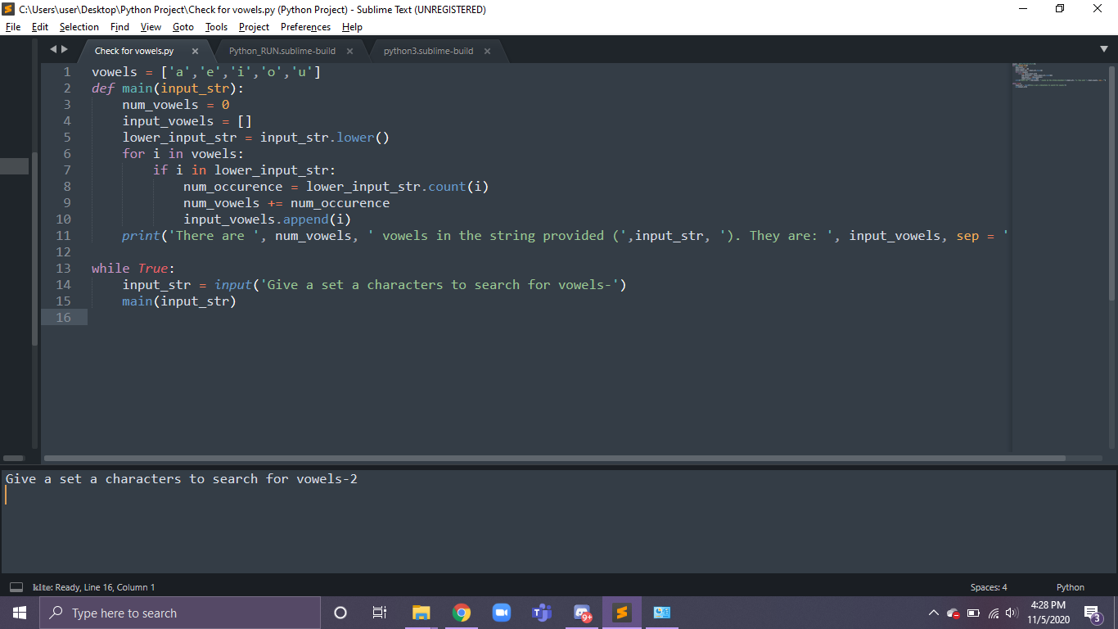The height and width of the screenshot is (629, 1118).
Task: Switch to python3.sublime-build tab
Action: 428,51
